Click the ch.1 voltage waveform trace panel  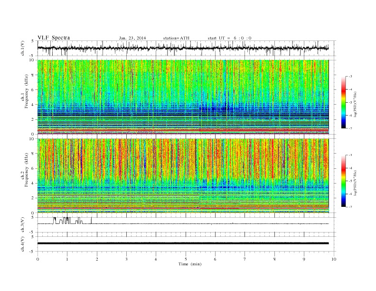[187, 48]
